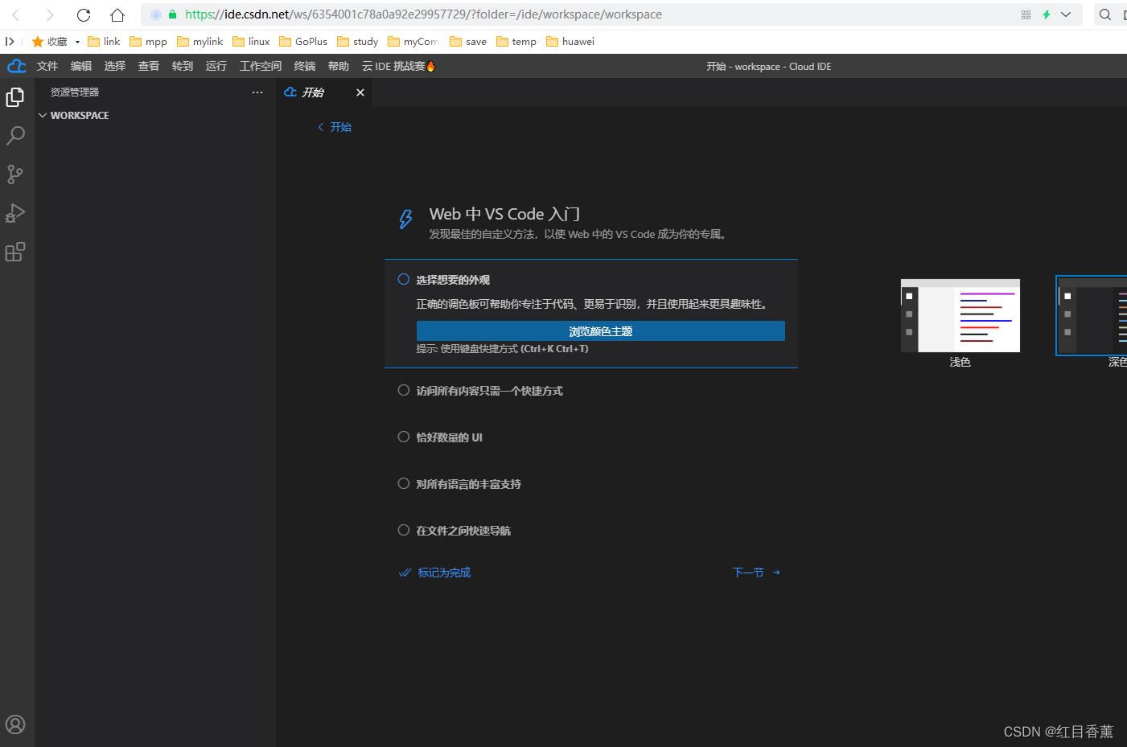The width and height of the screenshot is (1127, 747).
Task: Open the 云 IDE 挑战赛 menu item
Action: 399,66
